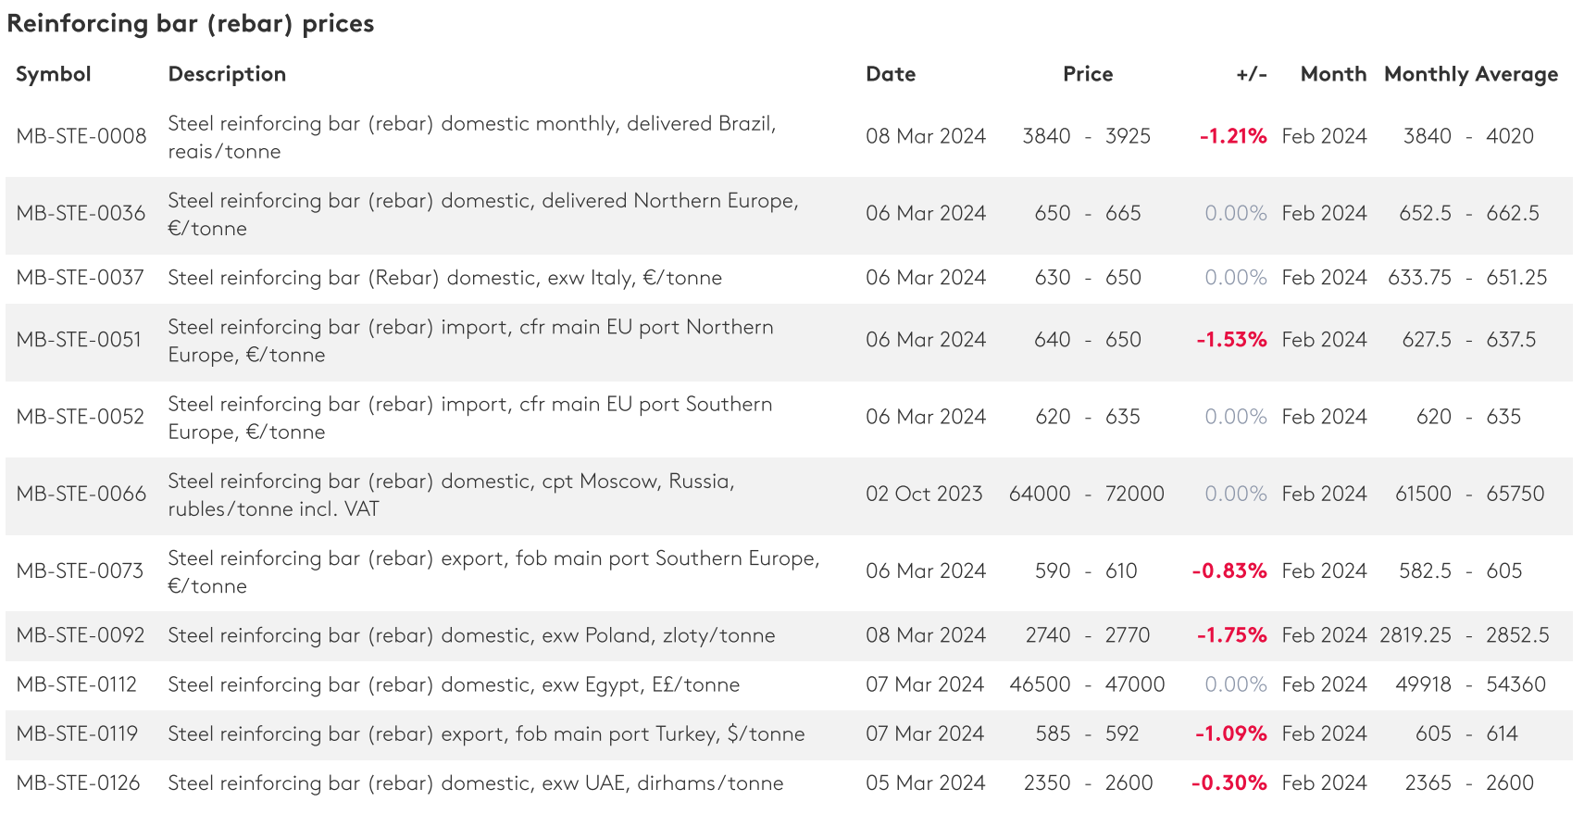The width and height of the screenshot is (1584, 827).
Task: Click the Description column header
Action: point(227,74)
